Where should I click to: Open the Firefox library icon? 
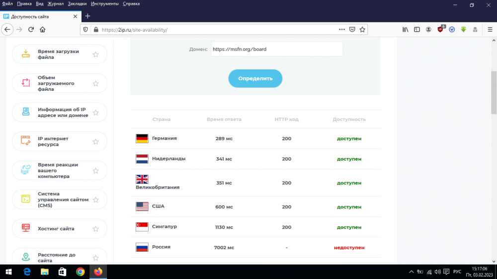pyautogui.click(x=406, y=29)
